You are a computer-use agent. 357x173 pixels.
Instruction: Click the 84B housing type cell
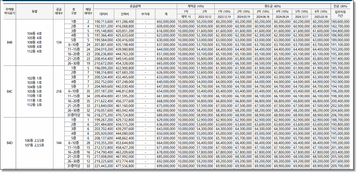10,42
